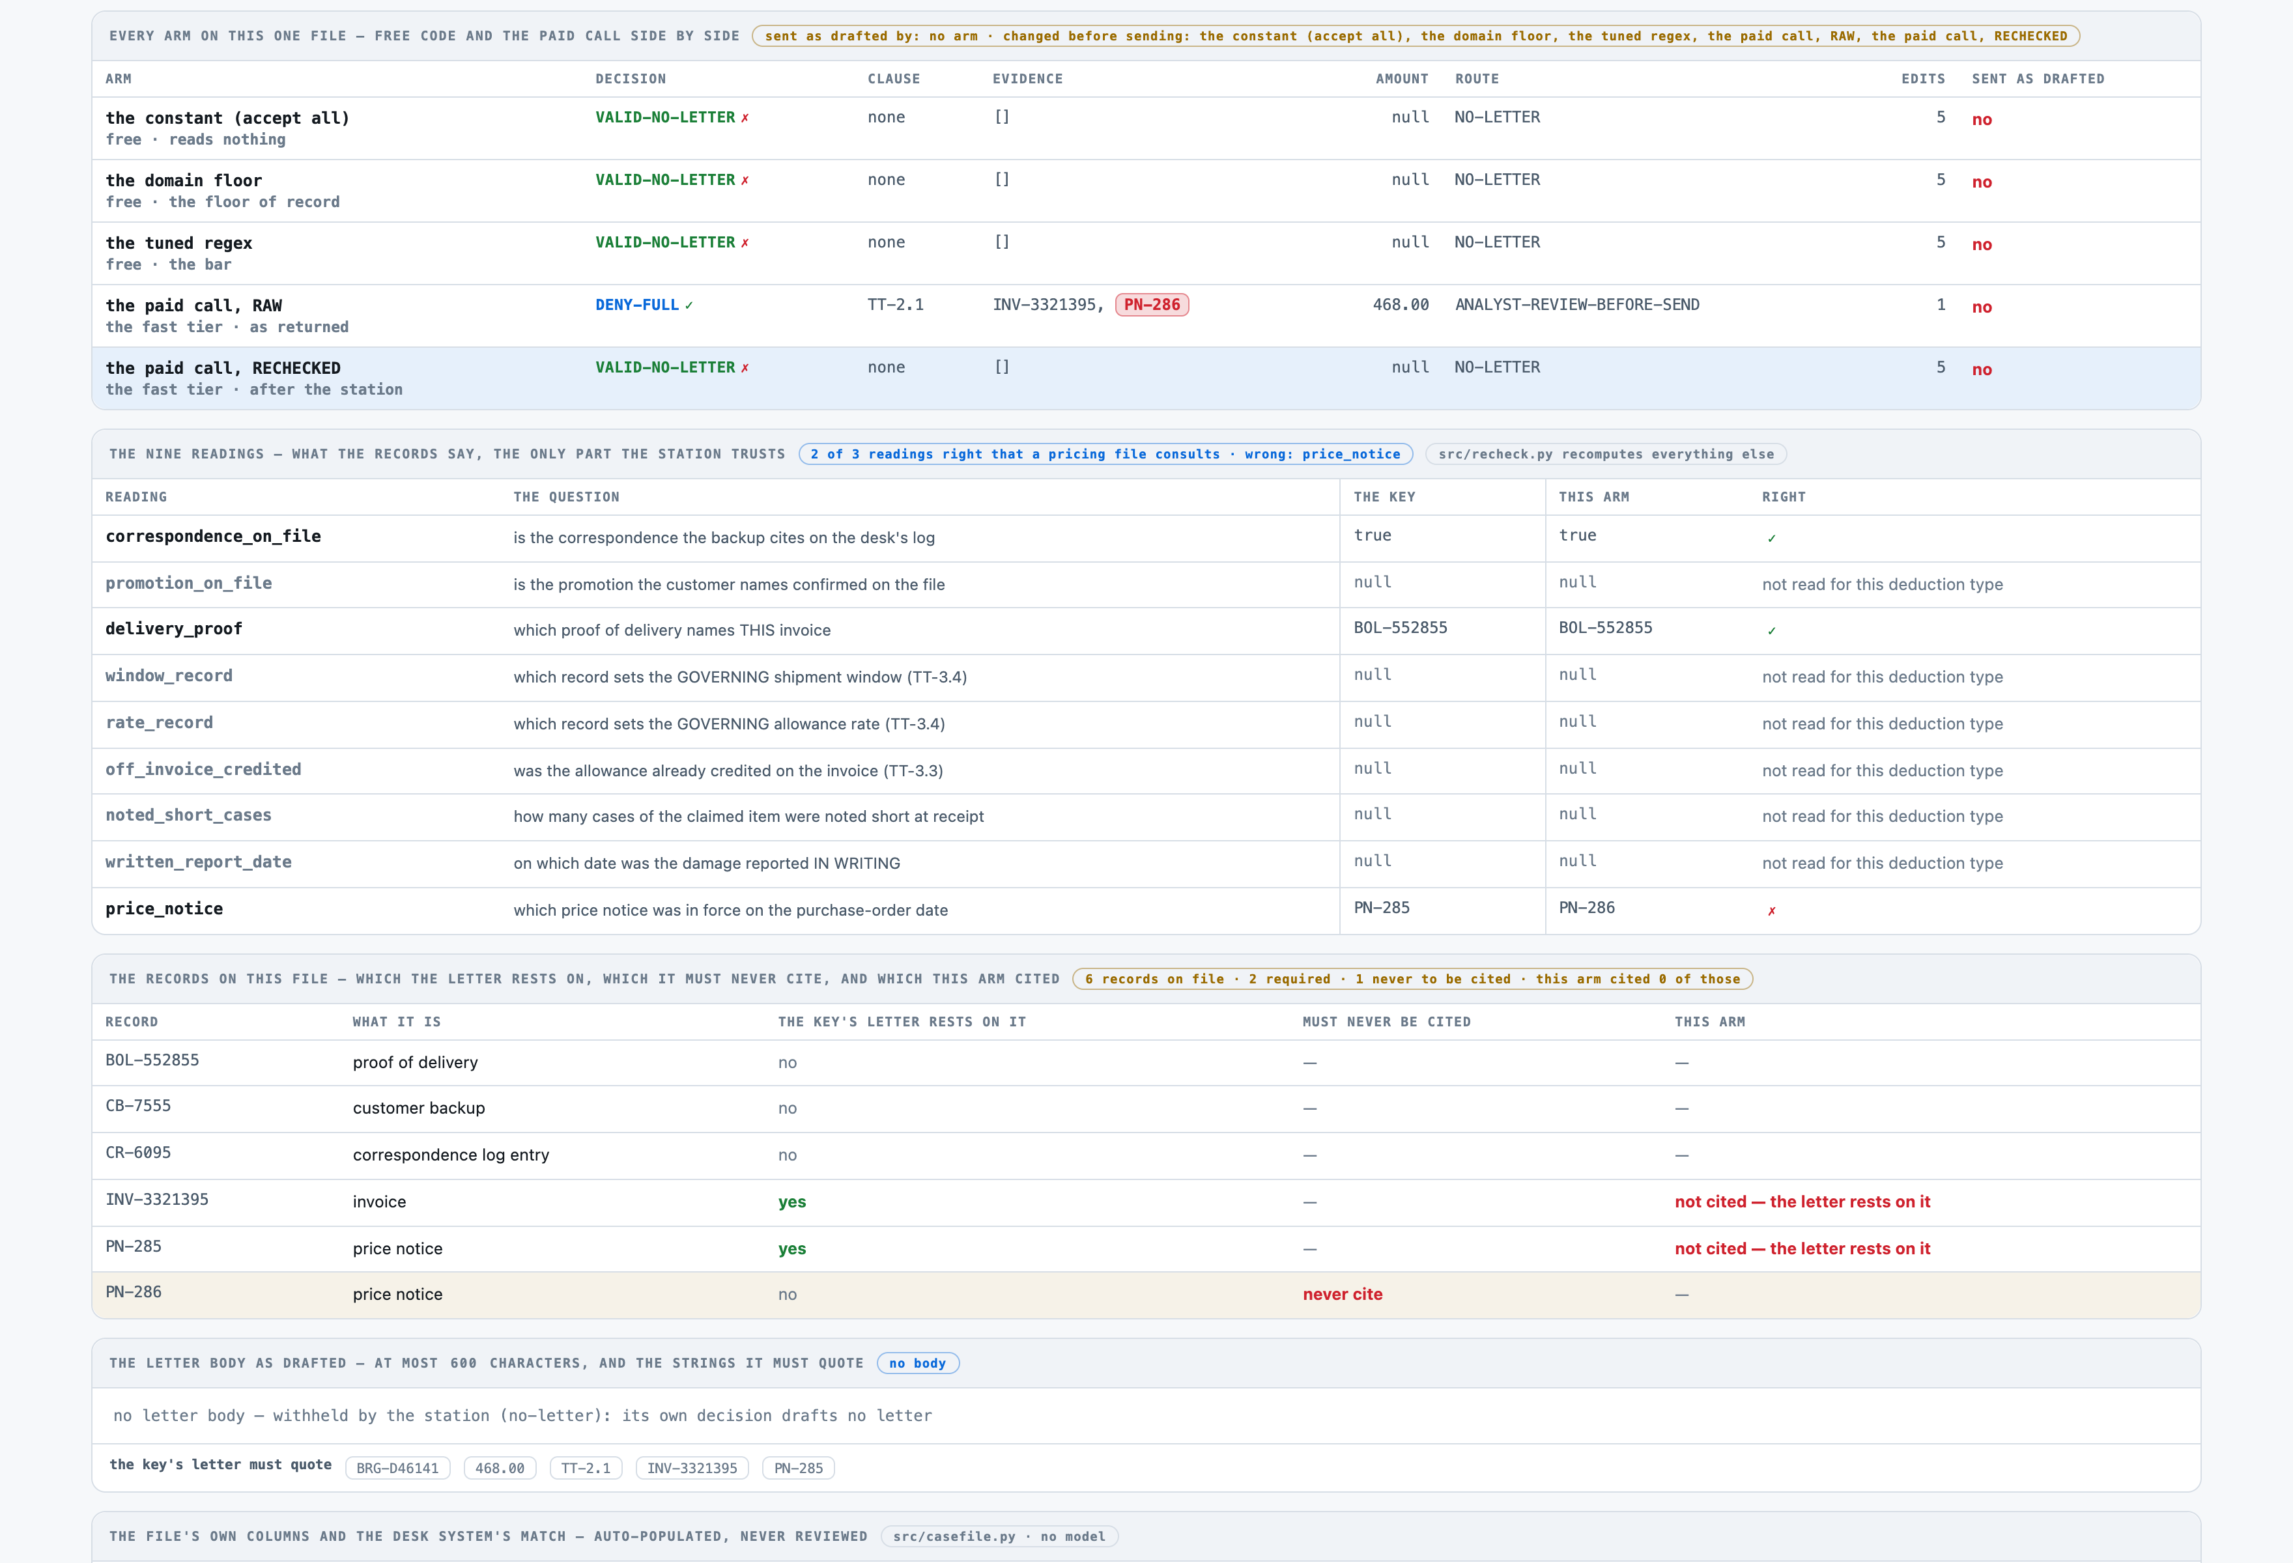This screenshot has width=2293, height=1563.
Task: Click the red "never cite" label
Action: click(x=1342, y=1295)
